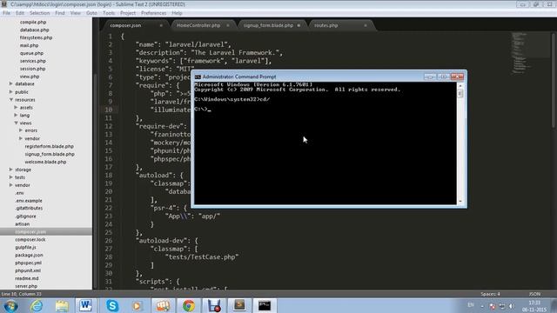The width and height of the screenshot is (557, 313).
Task: Expand the public folder in sidebar
Action: pos(11,91)
